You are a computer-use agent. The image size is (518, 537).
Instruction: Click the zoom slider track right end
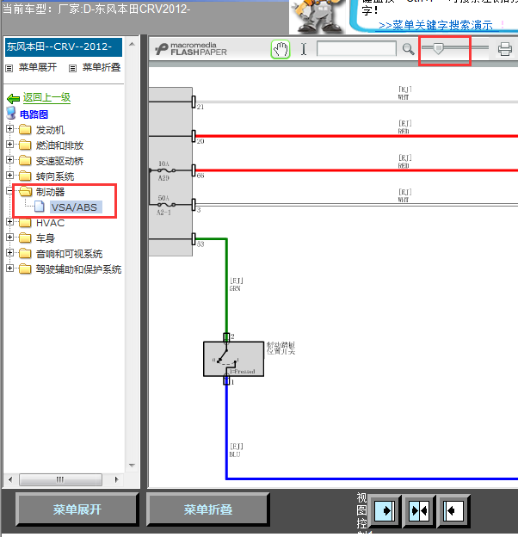pos(486,47)
